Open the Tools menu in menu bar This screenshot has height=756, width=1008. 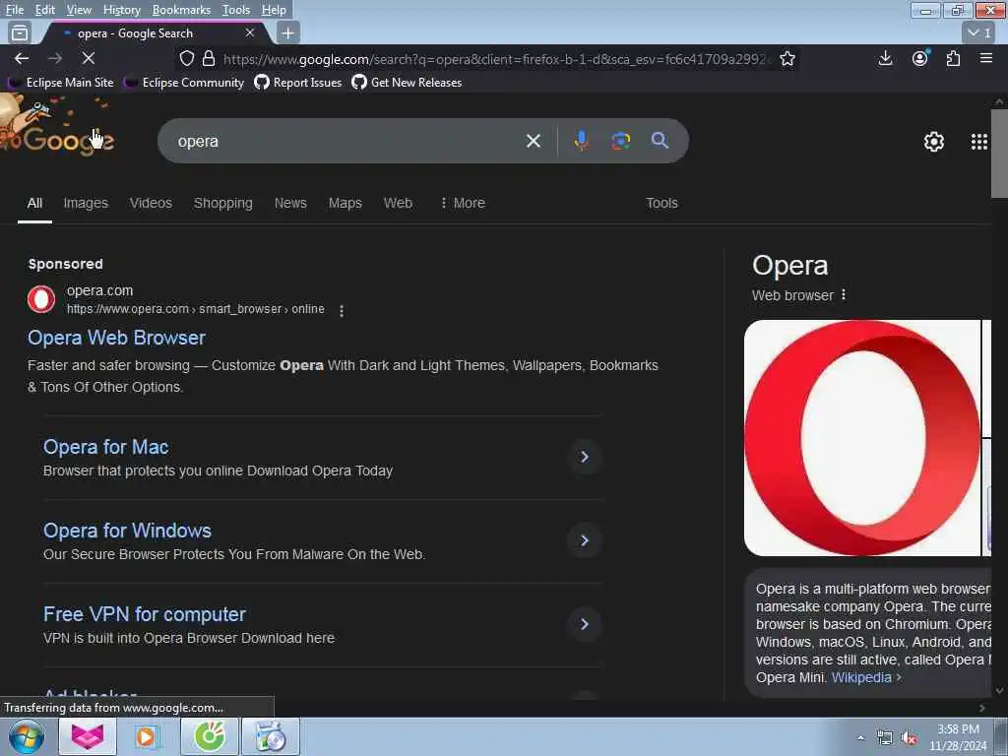(236, 10)
